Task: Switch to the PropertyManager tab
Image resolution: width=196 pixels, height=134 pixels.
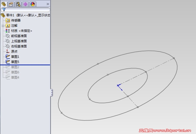Action: pos(11,4)
